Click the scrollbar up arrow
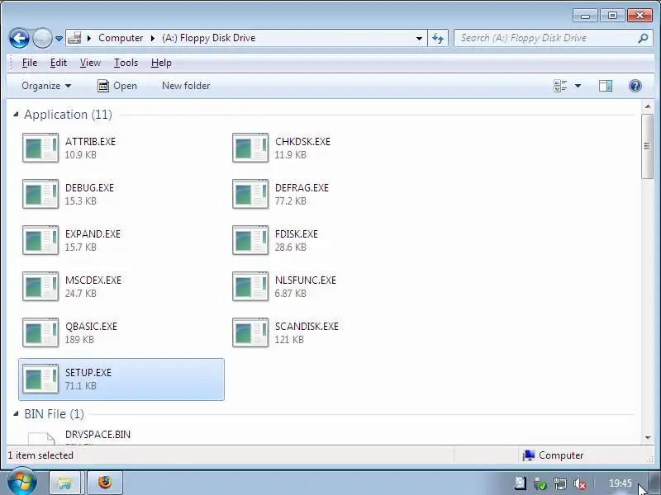Image resolution: width=661 pixels, height=495 pixels. click(x=648, y=106)
